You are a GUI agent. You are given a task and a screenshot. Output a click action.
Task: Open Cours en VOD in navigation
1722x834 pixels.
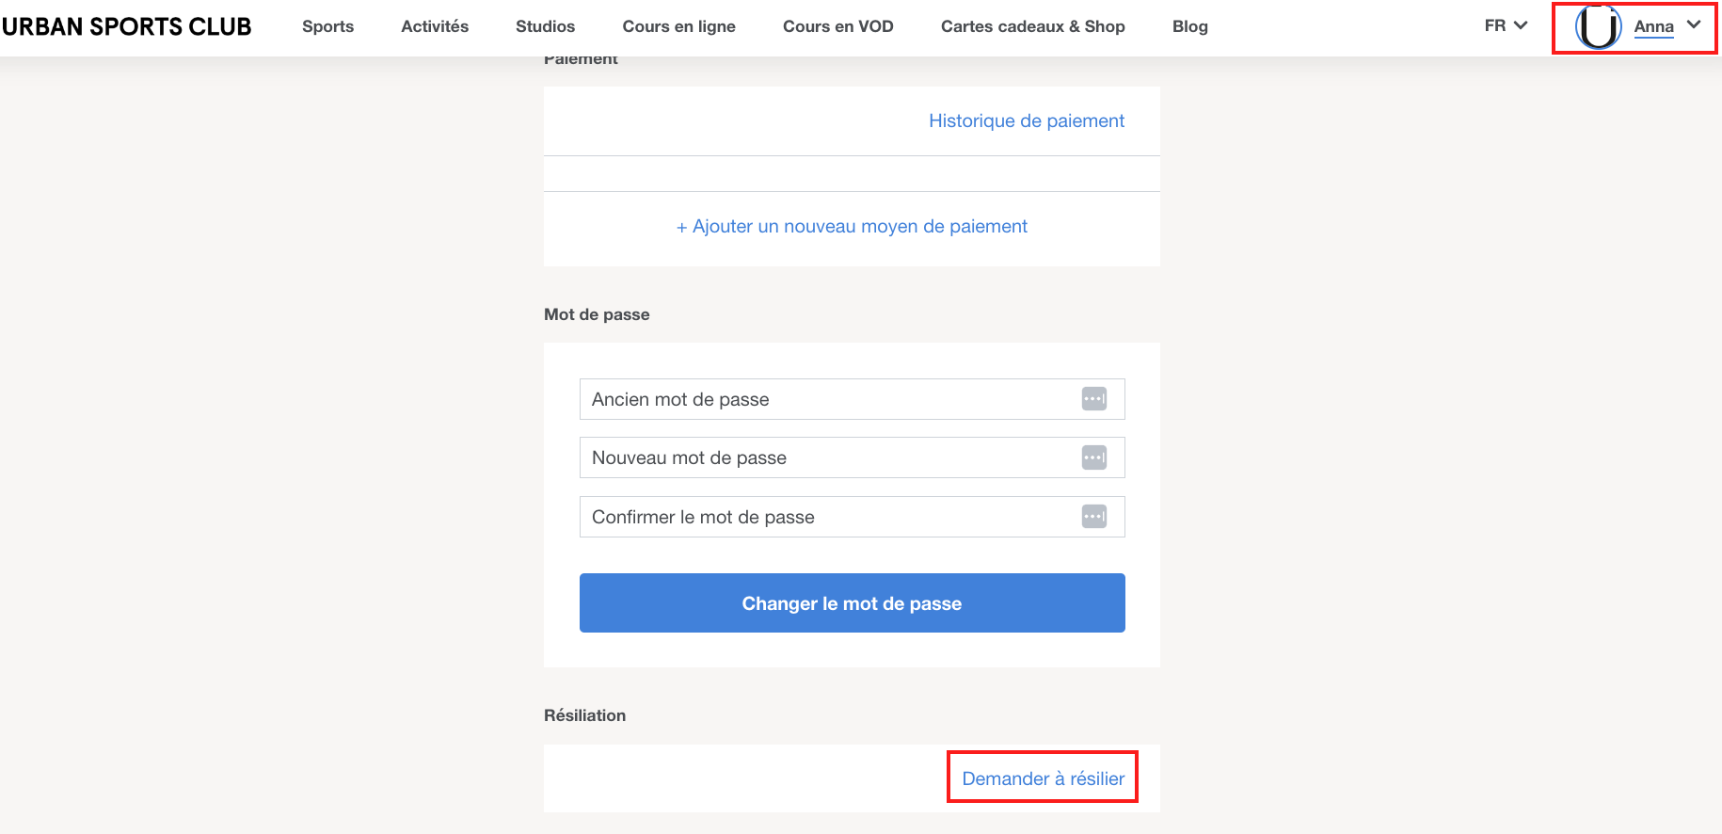(837, 26)
